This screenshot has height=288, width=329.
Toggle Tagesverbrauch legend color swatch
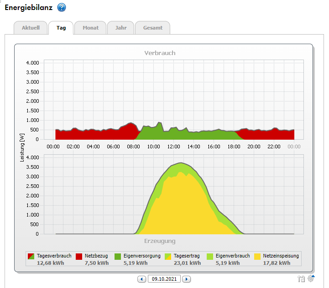pyautogui.click(x=31, y=256)
